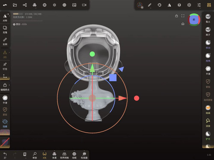Screen dimensions: 214x160
Task: Open the Scene hierarchy menu
Action: [x=25, y=5]
